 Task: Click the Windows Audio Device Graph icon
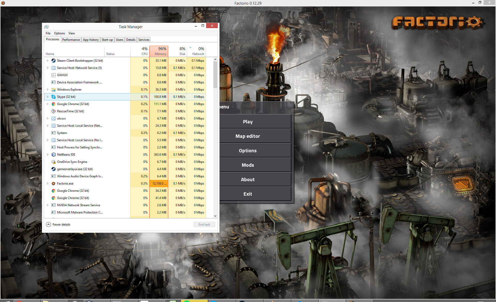53,176
